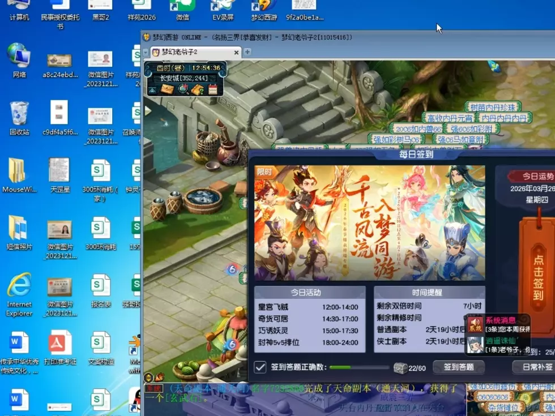This screenshot has height=416, width=555.
Task: Open 短信照片 folder on desktop
Action: point(19,232)
